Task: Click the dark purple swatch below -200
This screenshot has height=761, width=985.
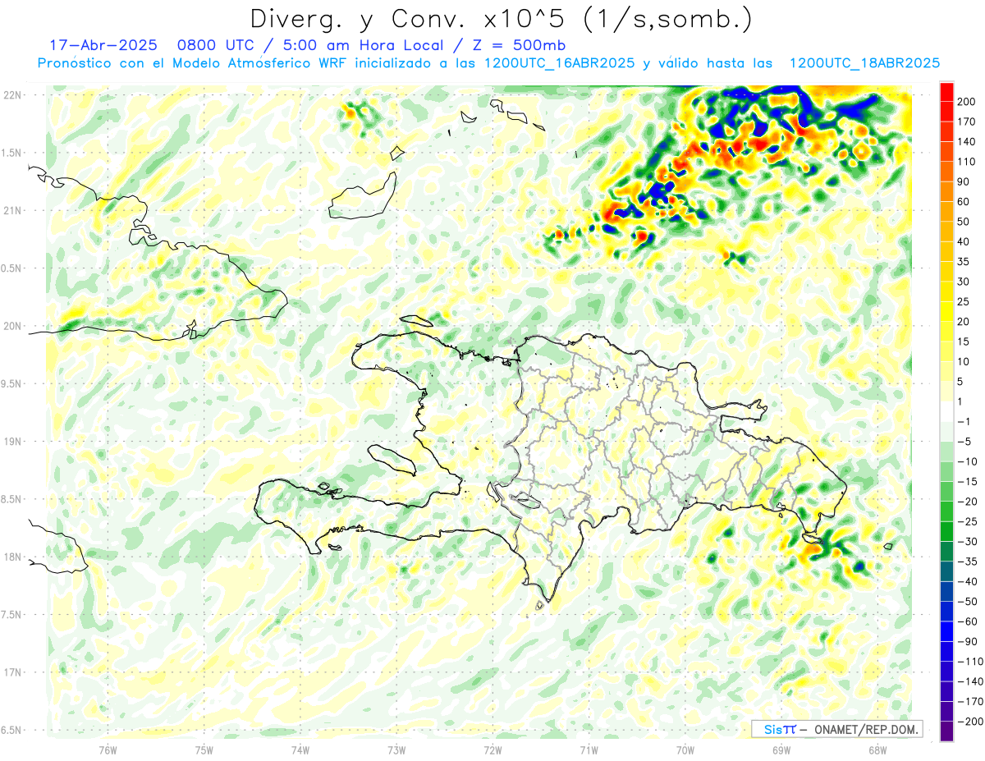Action: tap(946, 731)
